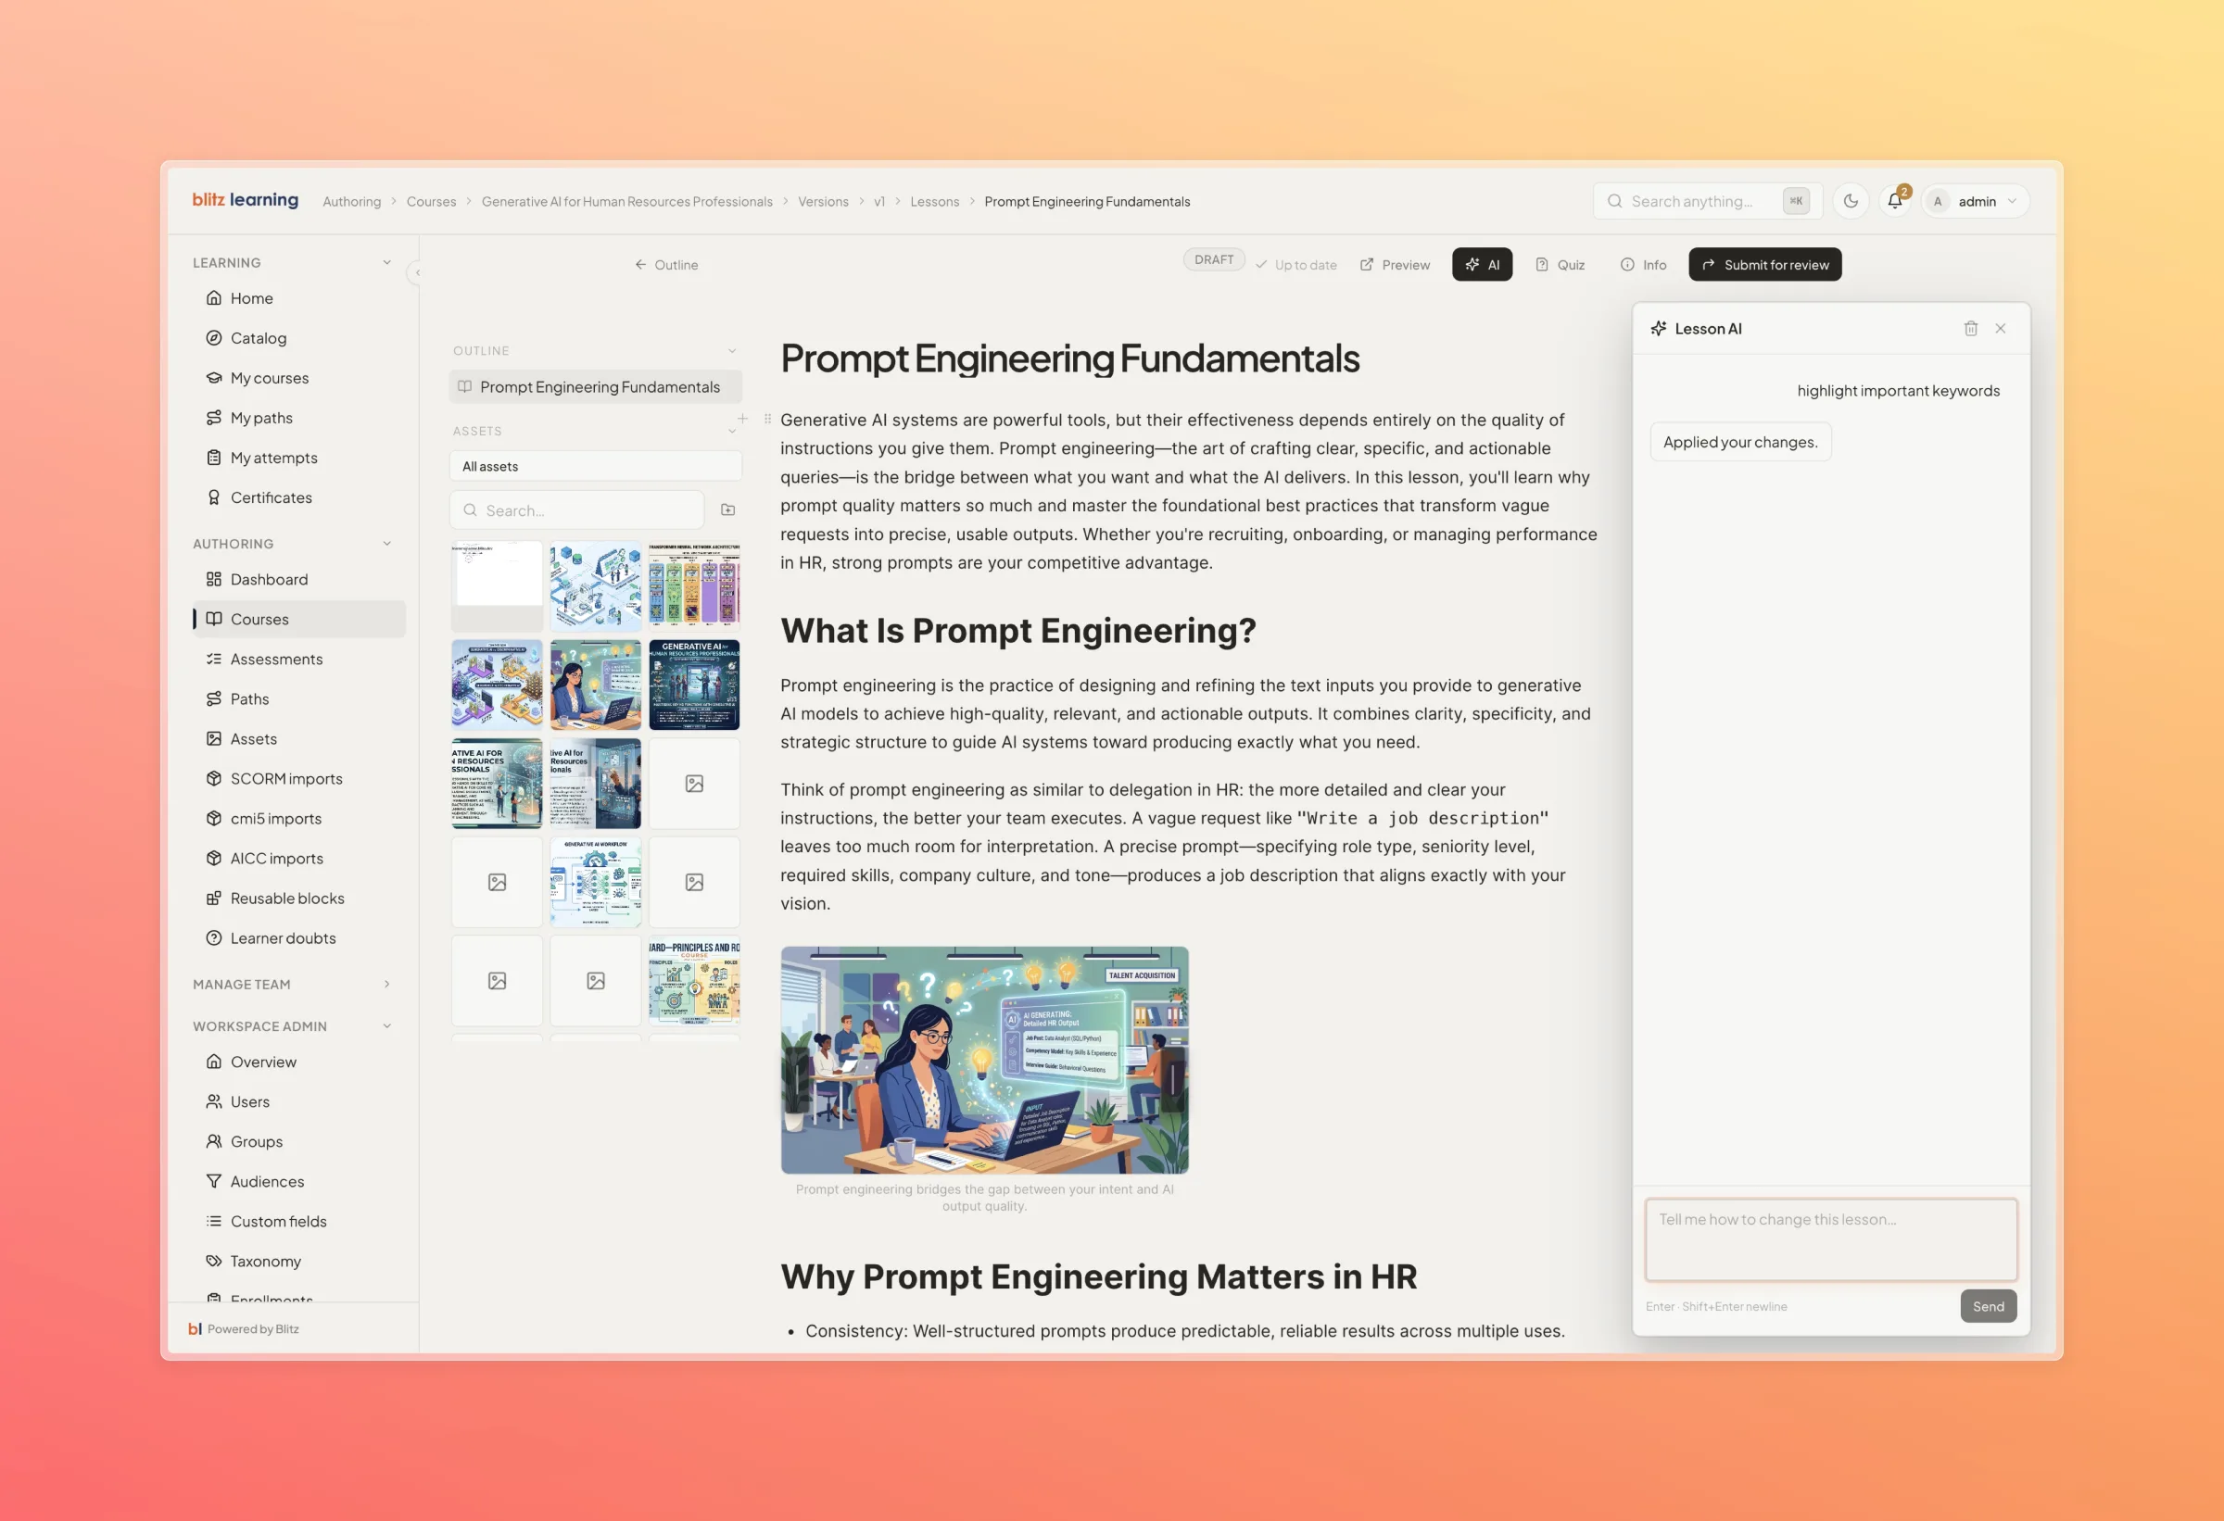Close the Lesson AI panel
The width and height of the screenshot is (2224, 1521).
click(x=2000, y=328)
